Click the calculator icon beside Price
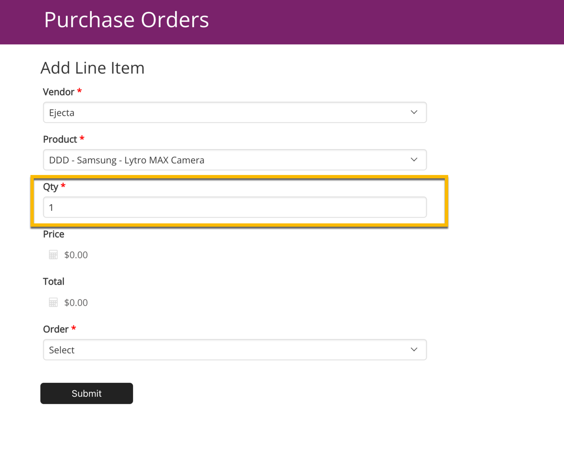This screenshot has height=466, width=564. pos(53,255)
